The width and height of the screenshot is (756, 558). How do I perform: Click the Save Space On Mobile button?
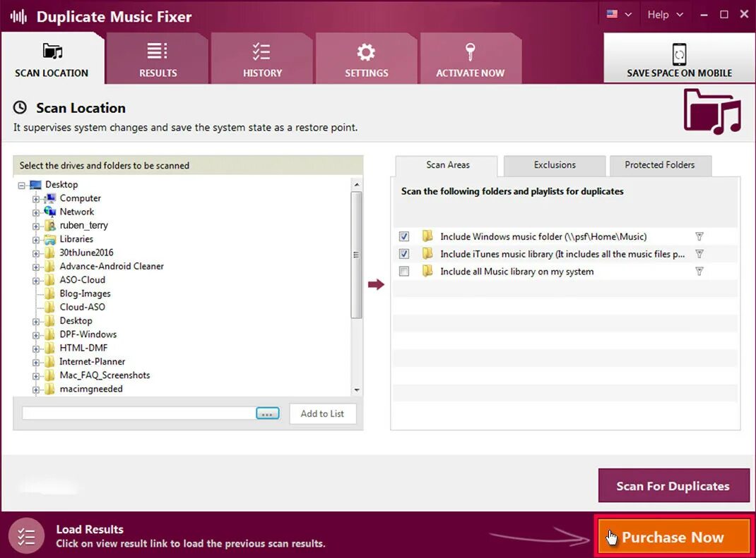(x=679, y=59)
